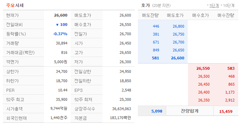The width and height of the screenshot is (240, 126).
Task: Click ask price 26,750 in order book
Action: tap(178, 34)
